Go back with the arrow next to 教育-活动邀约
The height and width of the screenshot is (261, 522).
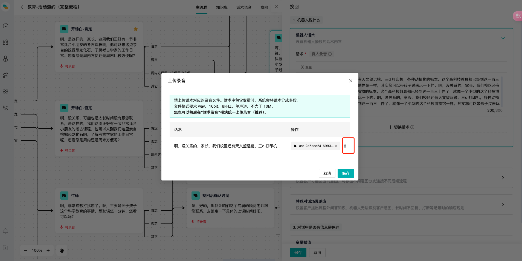coord(22,7)
